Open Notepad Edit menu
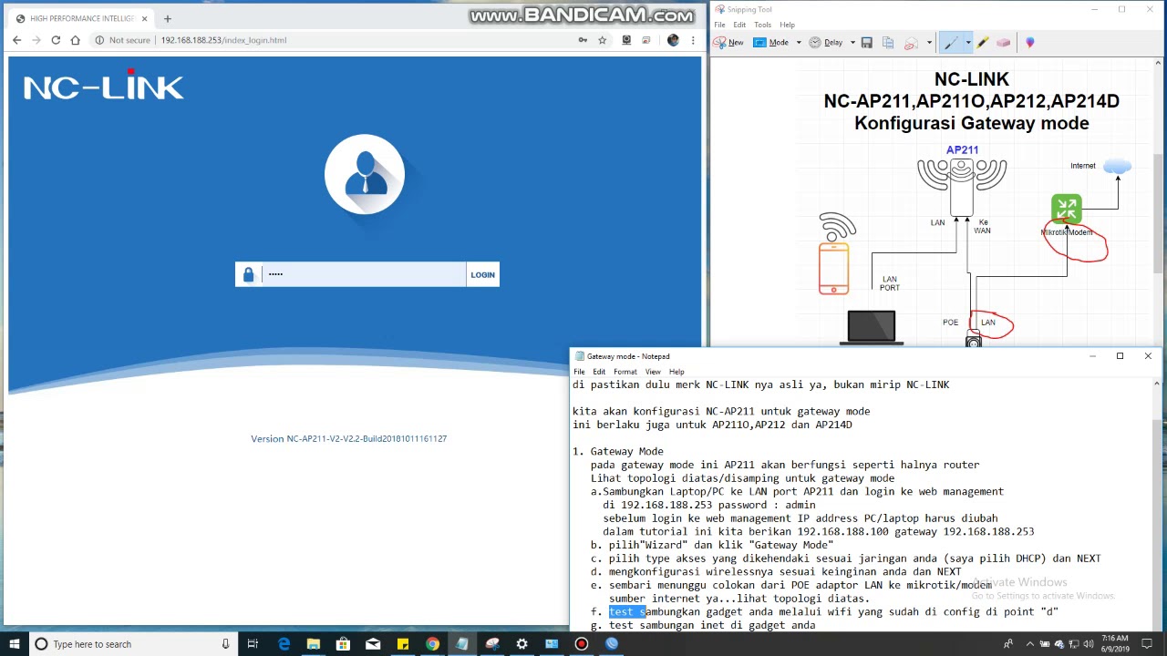The height and width of the screenshot is (656, 1167). 599,372
